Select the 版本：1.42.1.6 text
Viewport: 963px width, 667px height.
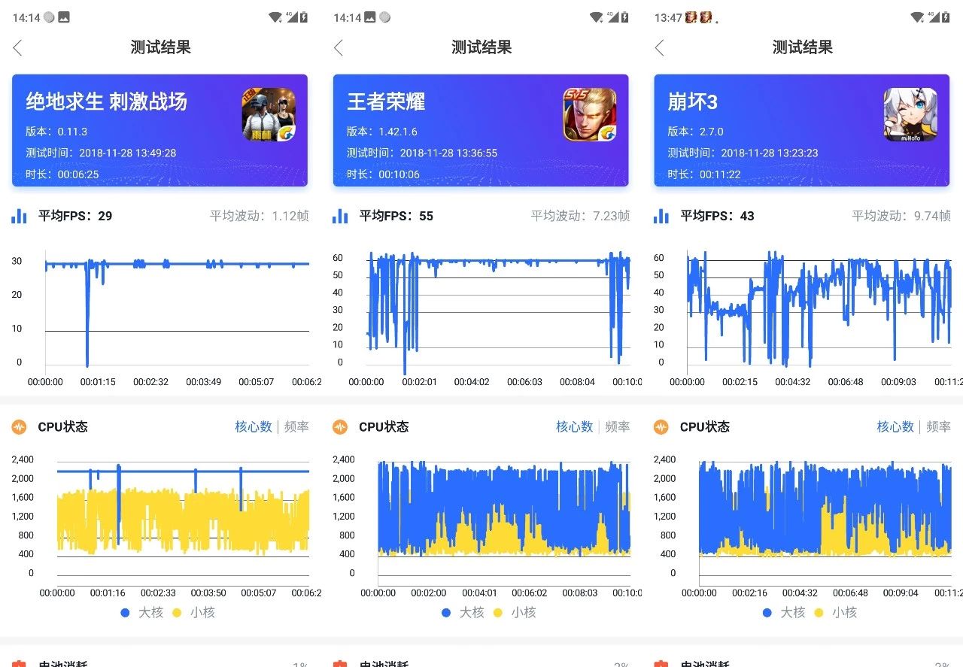pos(382,132)
